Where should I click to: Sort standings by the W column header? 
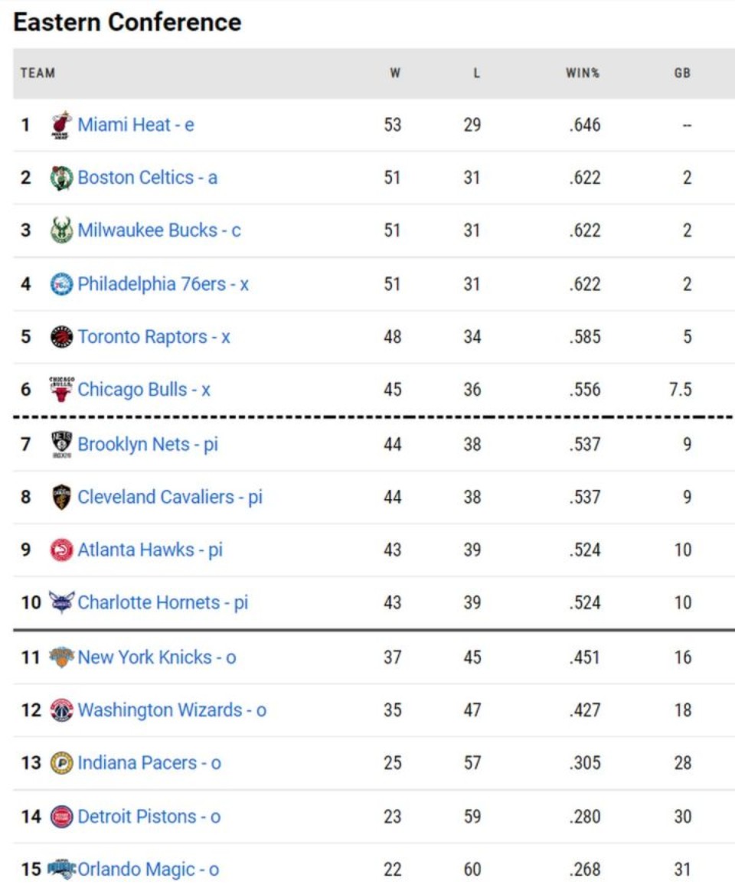pos(394,73)
